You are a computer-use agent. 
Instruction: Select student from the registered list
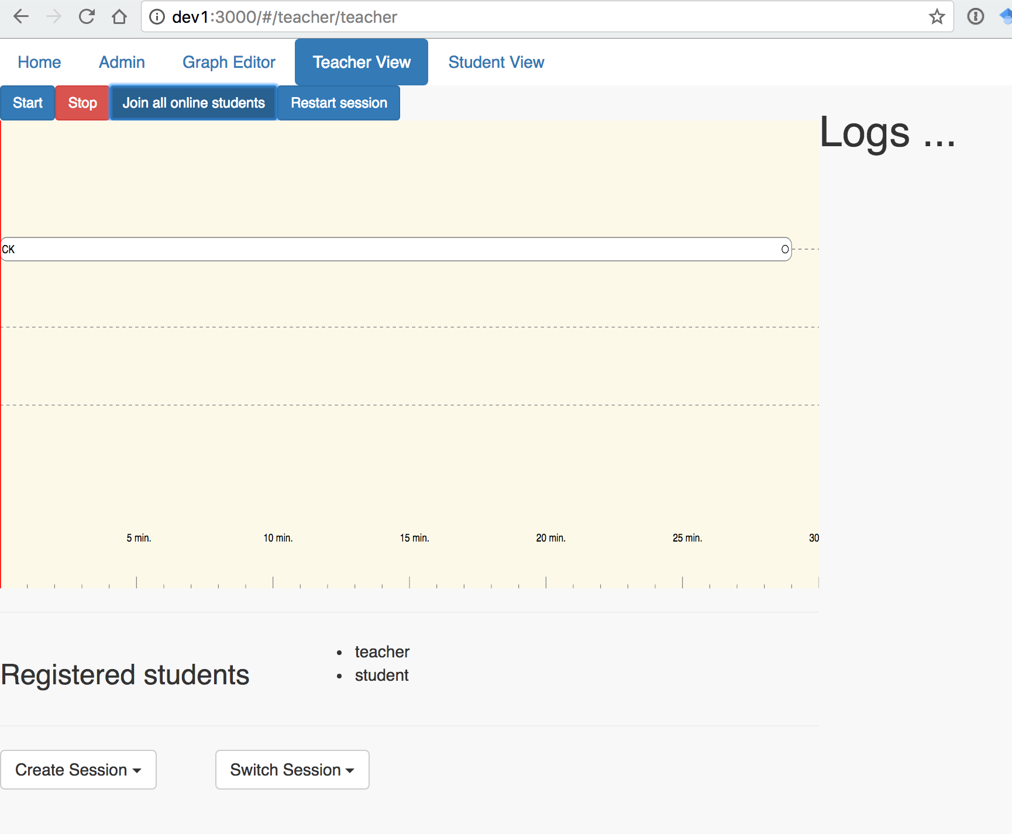tap(381, 675)
